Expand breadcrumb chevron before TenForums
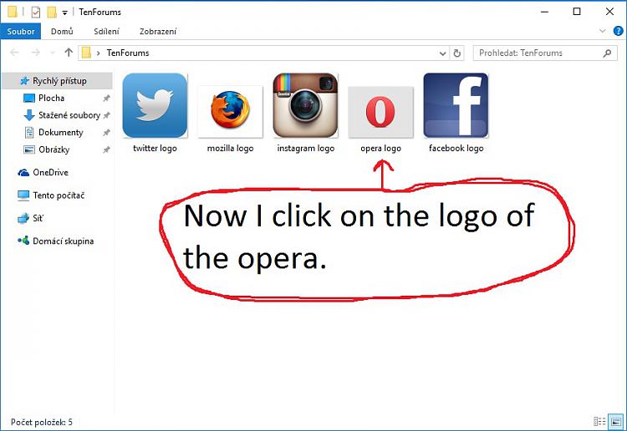627x431 pixels. (x=98, y=53)
